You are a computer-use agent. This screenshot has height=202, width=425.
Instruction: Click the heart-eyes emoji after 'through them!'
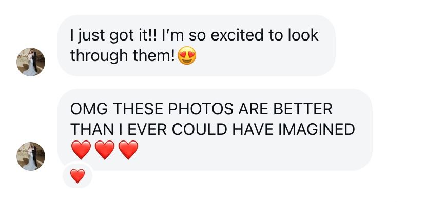187,55
